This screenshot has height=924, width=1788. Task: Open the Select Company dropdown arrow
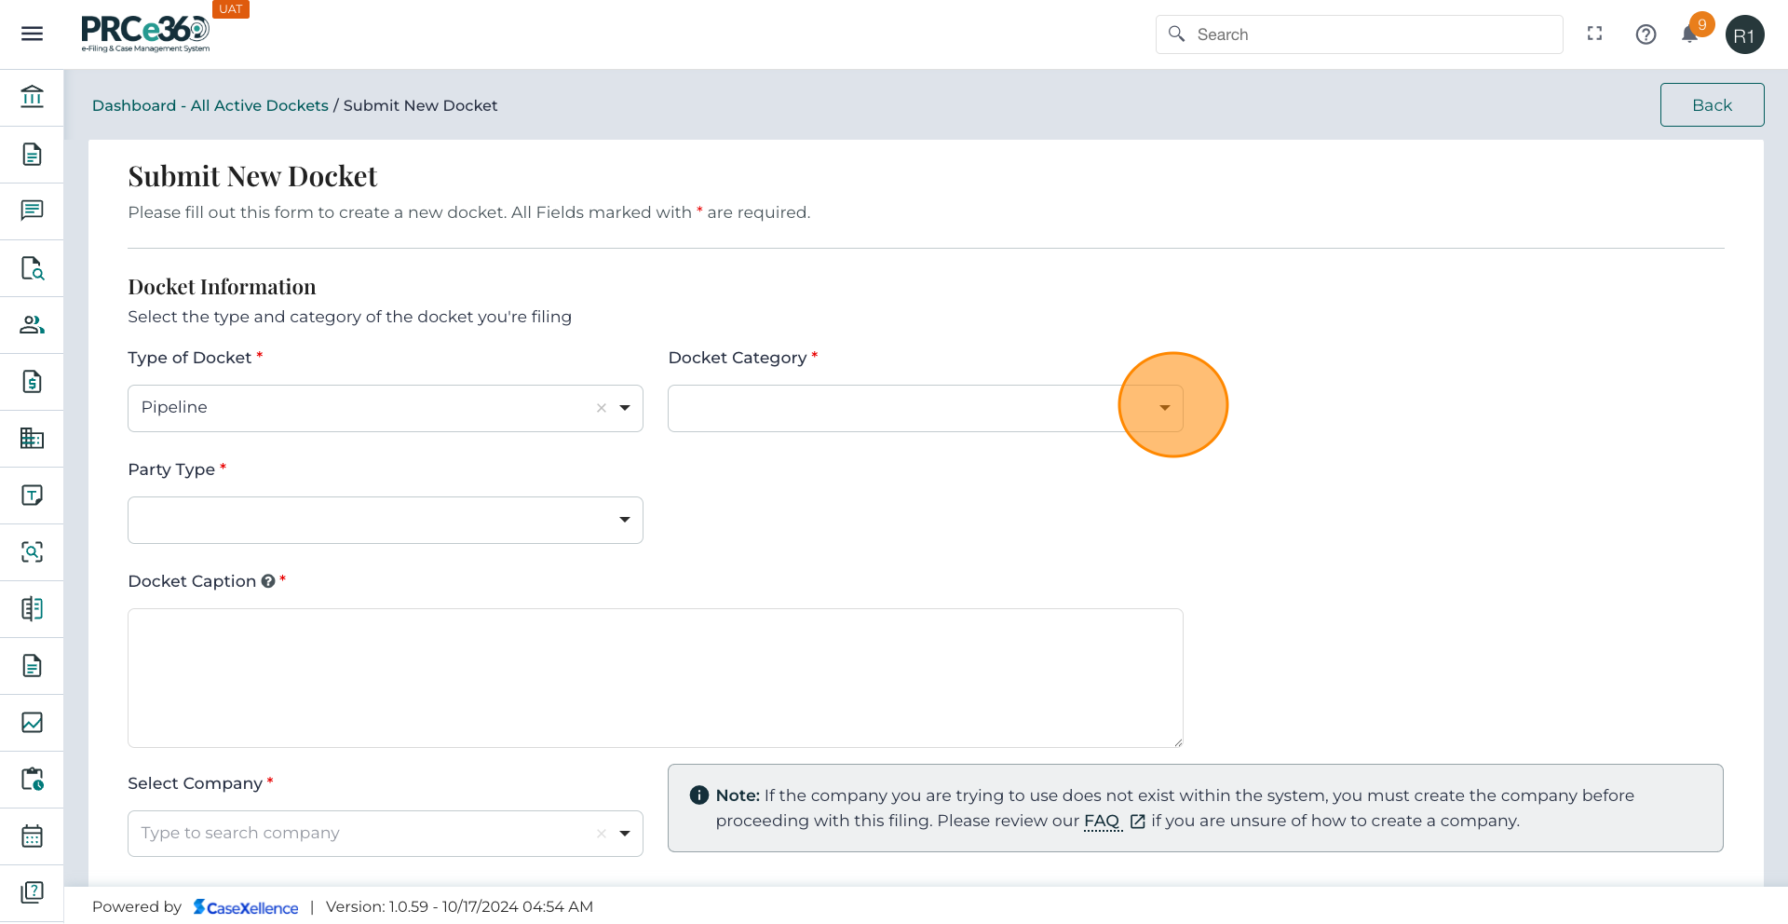click(x=624, y=834)
